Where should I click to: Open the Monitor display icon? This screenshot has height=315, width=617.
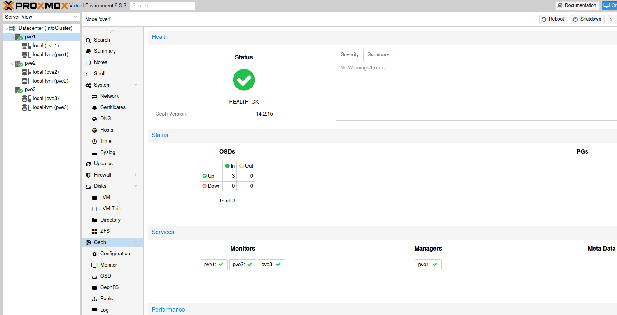coord(94,265)
